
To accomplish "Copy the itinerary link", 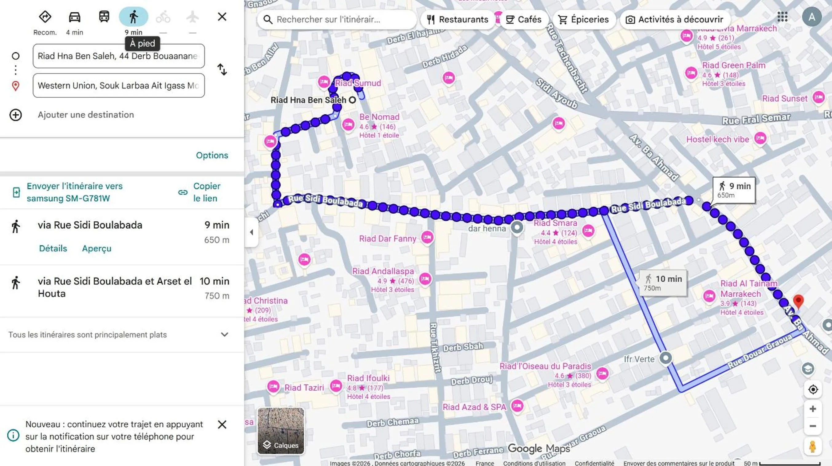I will point(199,192).
